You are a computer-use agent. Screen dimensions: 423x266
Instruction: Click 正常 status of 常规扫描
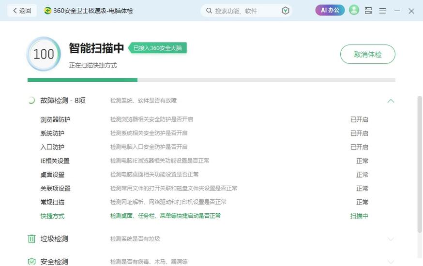(362, 202)
